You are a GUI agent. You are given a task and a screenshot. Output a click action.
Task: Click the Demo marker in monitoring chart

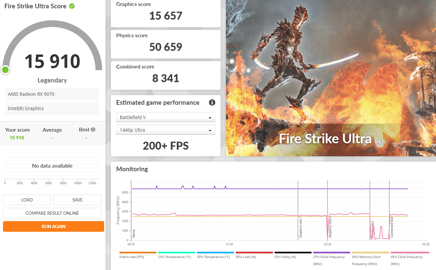click(134, 233)
